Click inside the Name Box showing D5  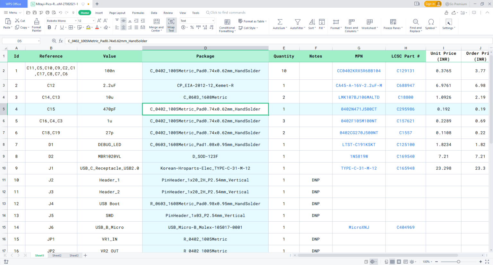click(19, 41)
